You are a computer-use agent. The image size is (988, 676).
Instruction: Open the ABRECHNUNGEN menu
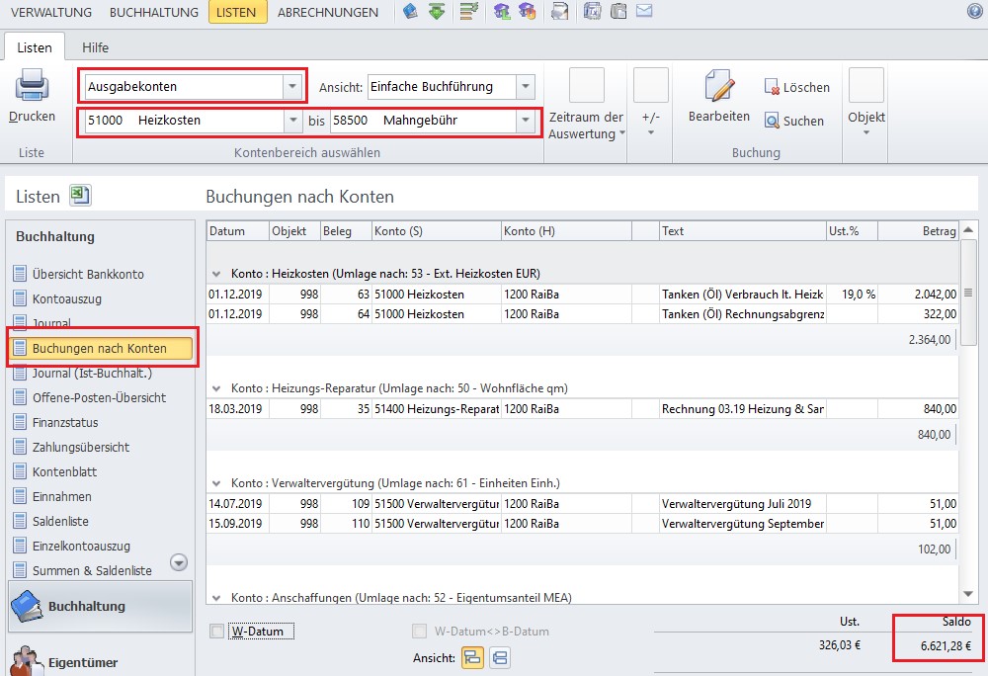[327, 12]
